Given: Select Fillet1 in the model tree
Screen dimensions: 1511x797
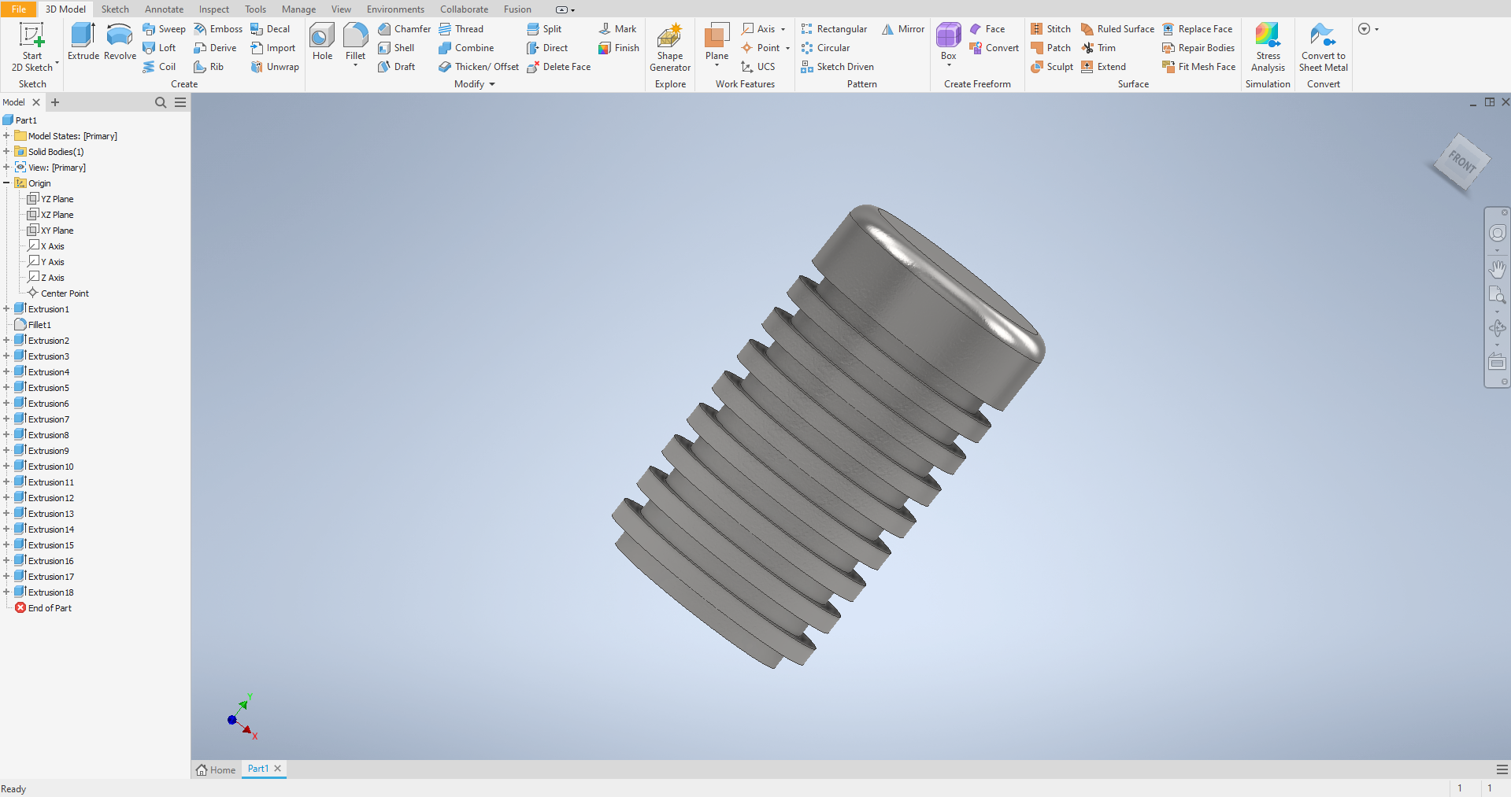Looking at the screenshot, I should pyautogui.click(x=33, y=325).
